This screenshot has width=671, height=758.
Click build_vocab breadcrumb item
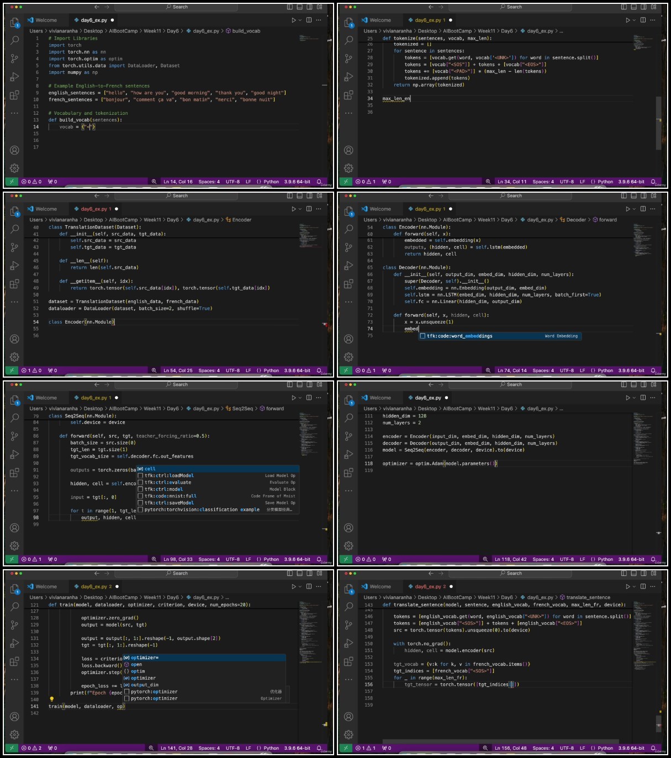243,31
